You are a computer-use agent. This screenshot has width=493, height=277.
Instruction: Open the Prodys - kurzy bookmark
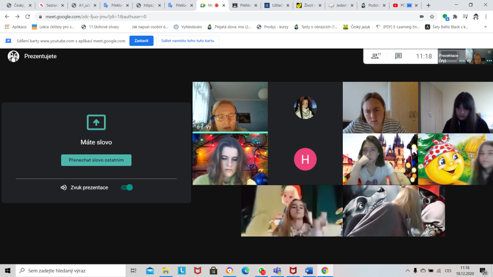272,27
